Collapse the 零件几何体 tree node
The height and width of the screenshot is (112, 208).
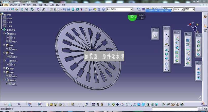pos(2,30)
